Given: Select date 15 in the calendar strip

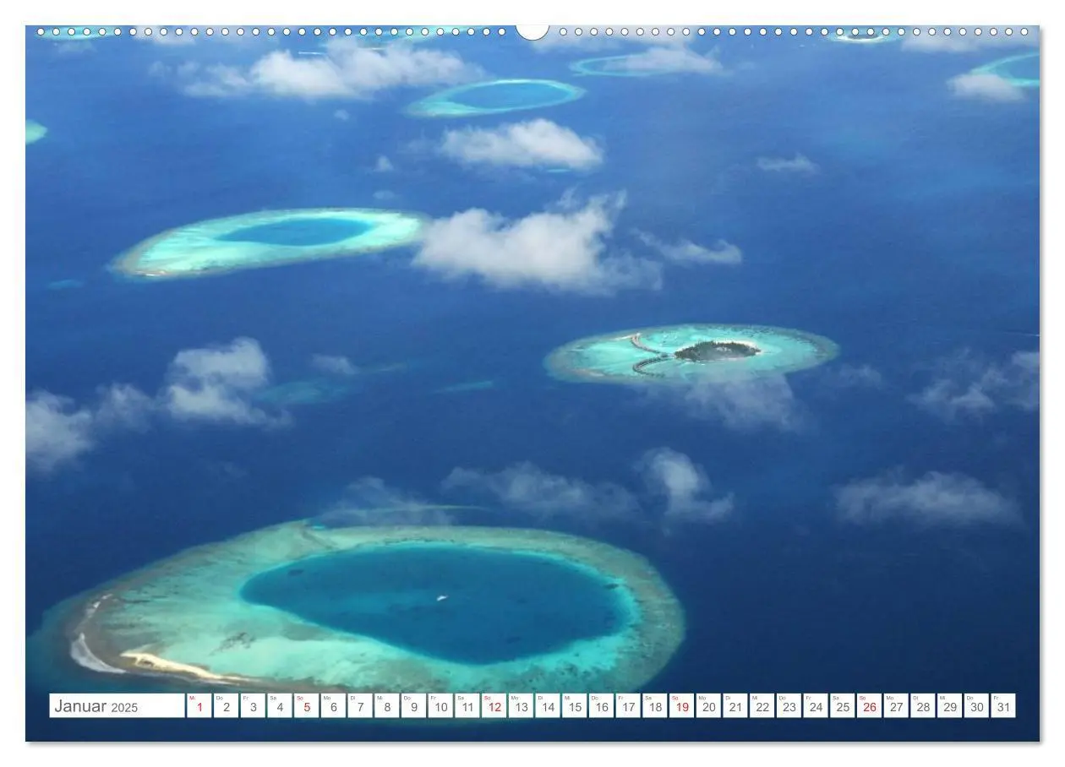Looking at the screenshot, I should [575, 706].
